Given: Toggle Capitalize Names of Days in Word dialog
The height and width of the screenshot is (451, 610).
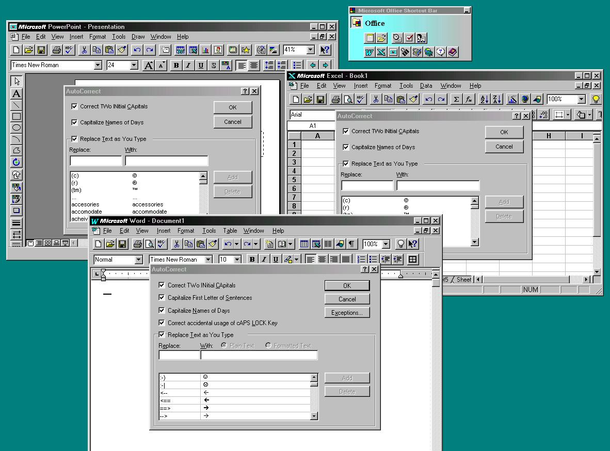Looking at the screenshot, I should point(162,311).
